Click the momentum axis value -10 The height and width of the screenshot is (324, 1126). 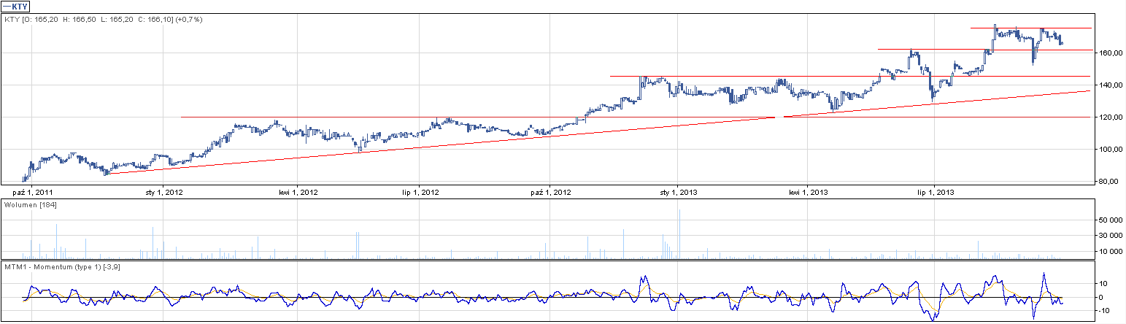(1104, 311)
